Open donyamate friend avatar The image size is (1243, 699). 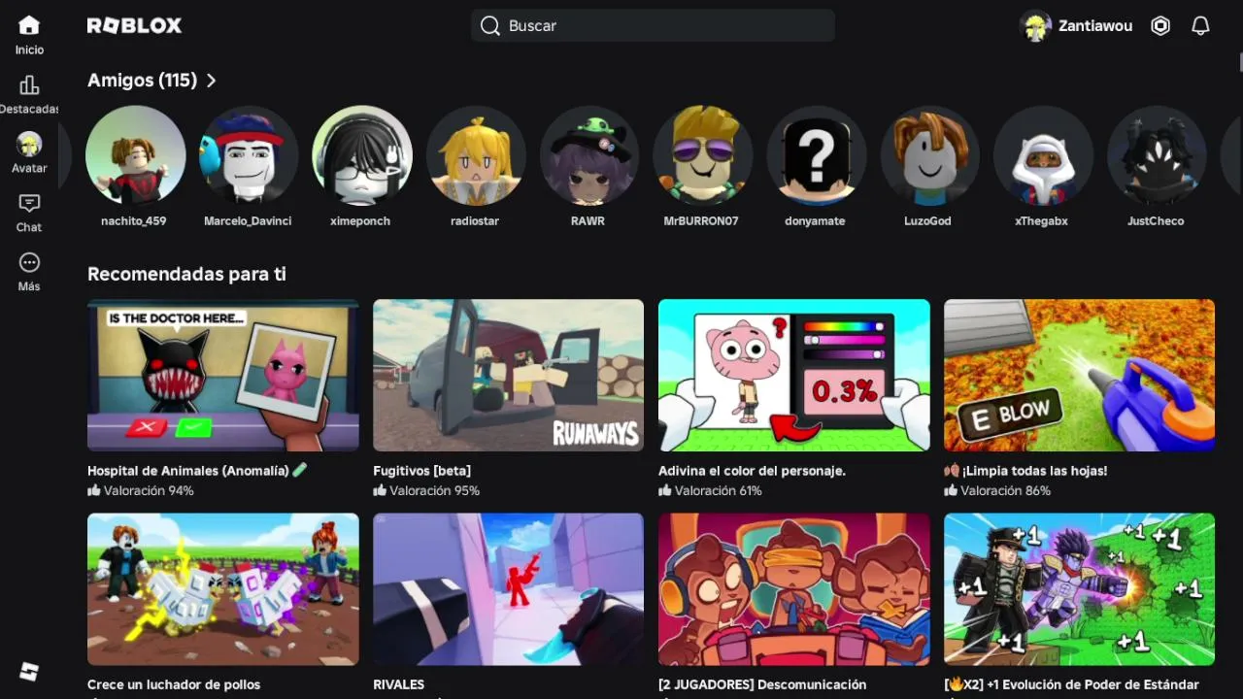pyautogui.click(x=816, y=155)
